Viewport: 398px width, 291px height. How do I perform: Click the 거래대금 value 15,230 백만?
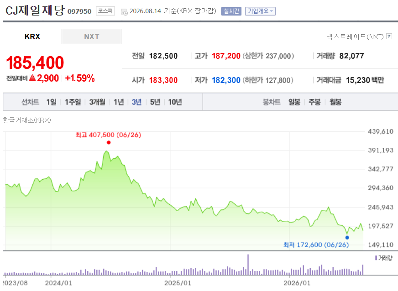(365, 80)
